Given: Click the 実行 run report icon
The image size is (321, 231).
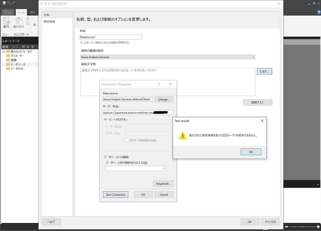Looking at the screenshot, I should [6, 21].
